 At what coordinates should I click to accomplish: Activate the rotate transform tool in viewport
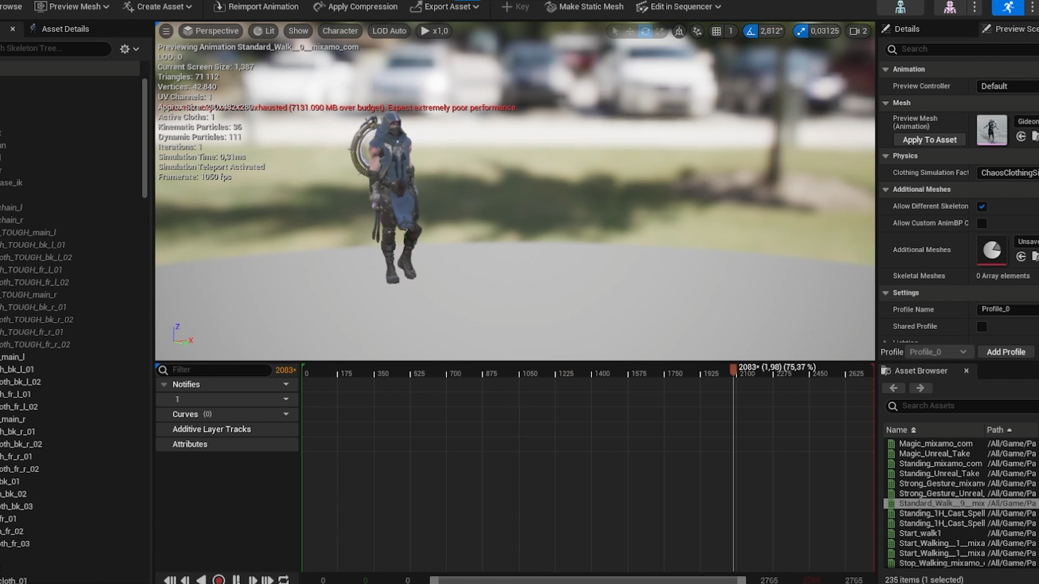click(645, 31)
